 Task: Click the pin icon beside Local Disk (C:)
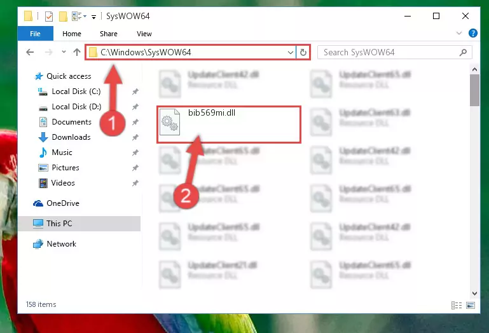coord(135,92)
